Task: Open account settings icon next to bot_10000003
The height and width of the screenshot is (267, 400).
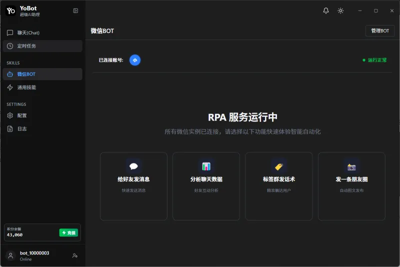Action: point(74,255)
